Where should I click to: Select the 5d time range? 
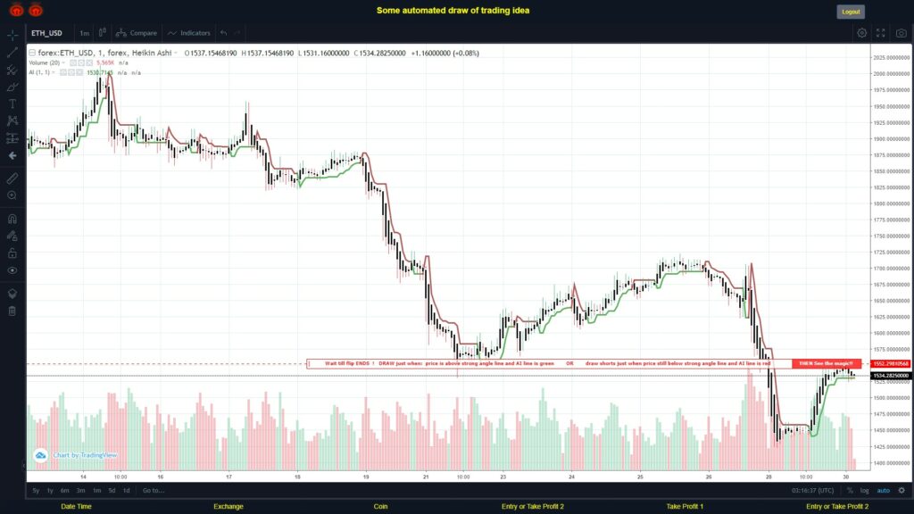pyautogui.click(x=112, y=490)
